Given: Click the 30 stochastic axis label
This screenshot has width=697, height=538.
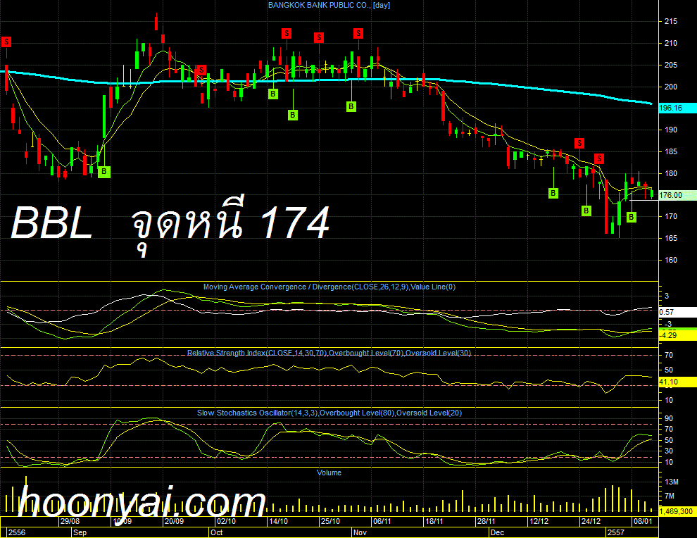Looking at the screenshot, I should point(669,451).
